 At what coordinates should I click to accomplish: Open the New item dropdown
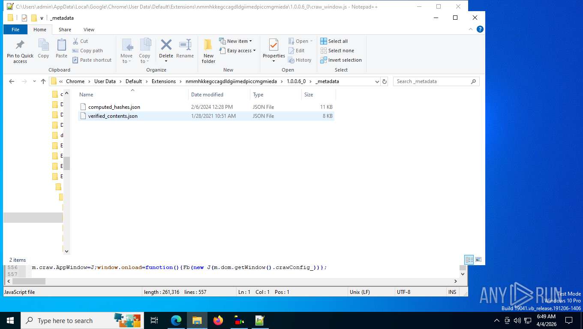[236, 41]
